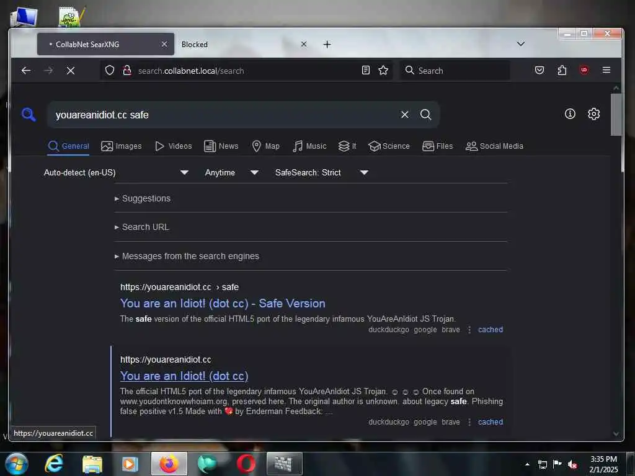Open the Anytime time range dropdown
The height and width of the screenshot is (476, 635).
232,172
